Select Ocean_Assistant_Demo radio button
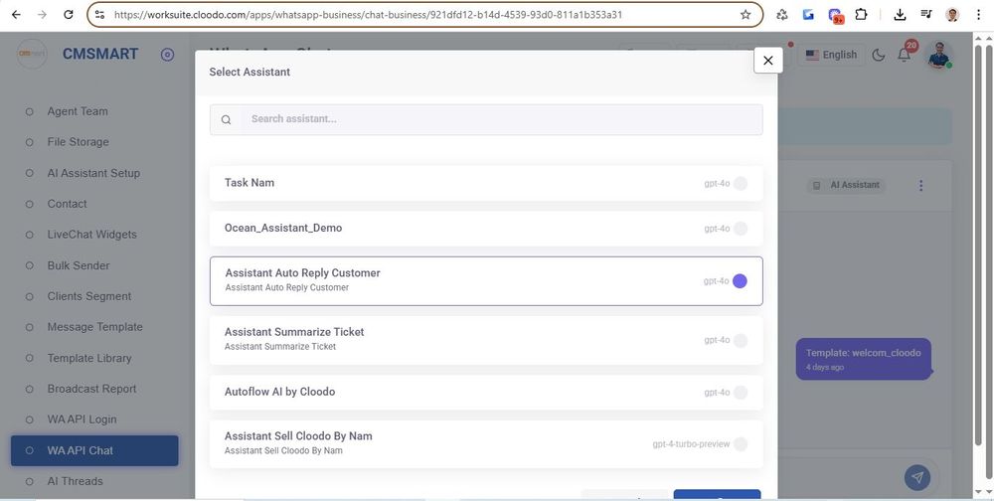 point(740,229)
